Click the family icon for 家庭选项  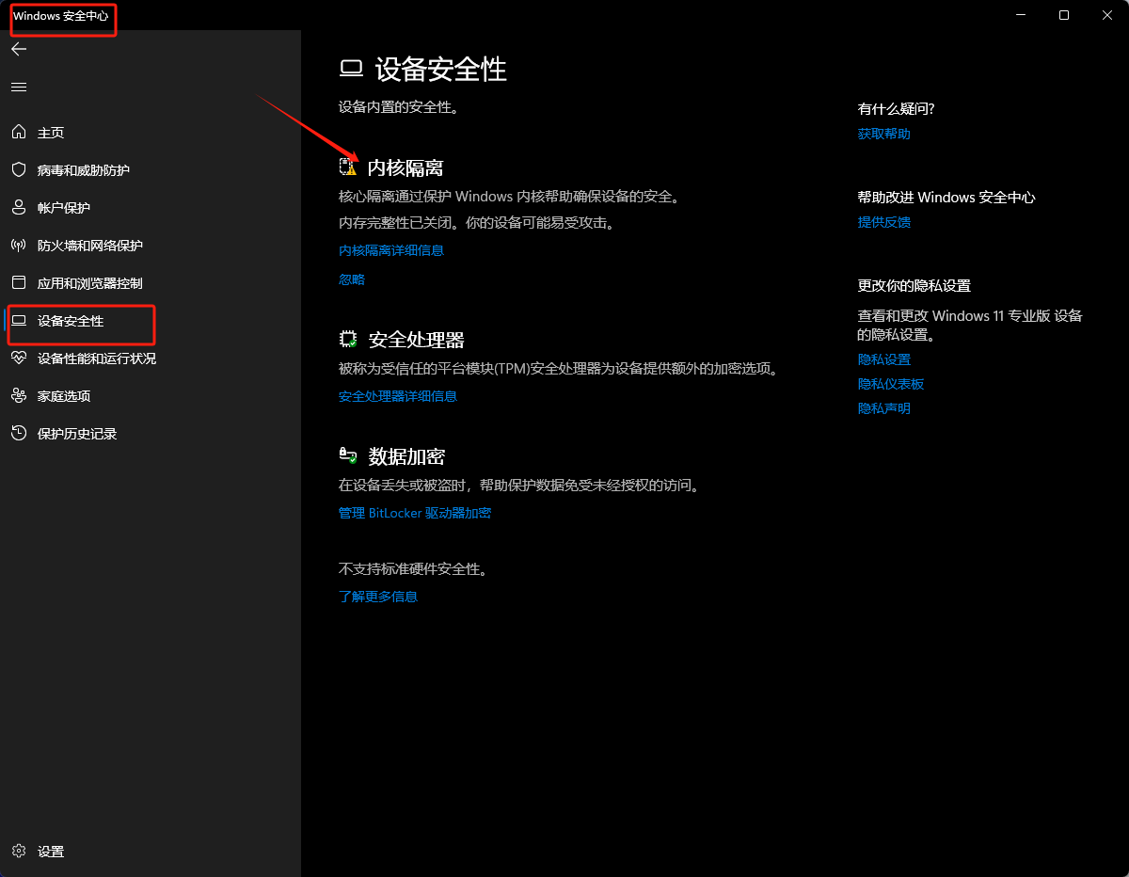[19, 396]
